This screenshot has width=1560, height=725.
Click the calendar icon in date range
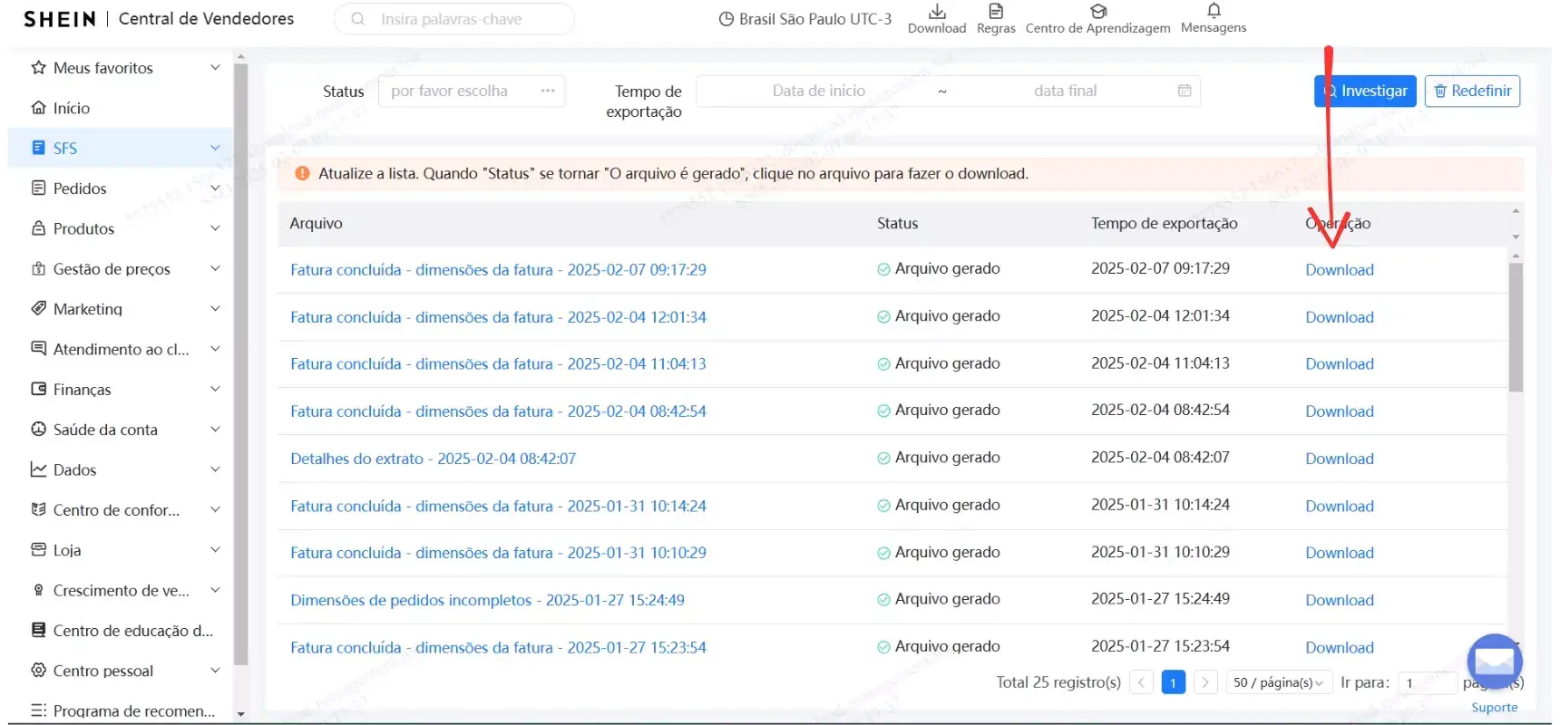(x=1185, y=91)
